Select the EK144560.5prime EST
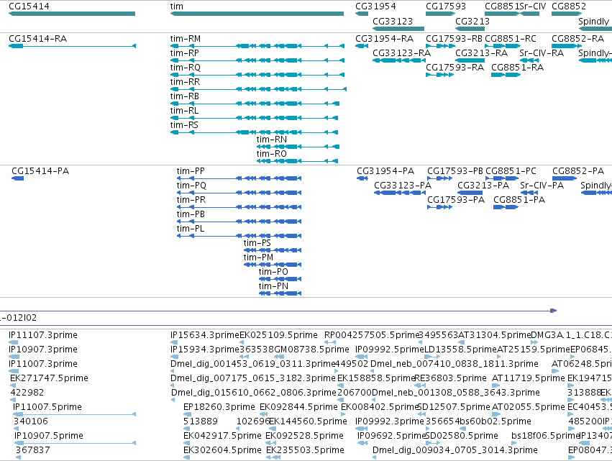Image resolution: width=612 pixels, height=461 pixels. coord(272,429)
